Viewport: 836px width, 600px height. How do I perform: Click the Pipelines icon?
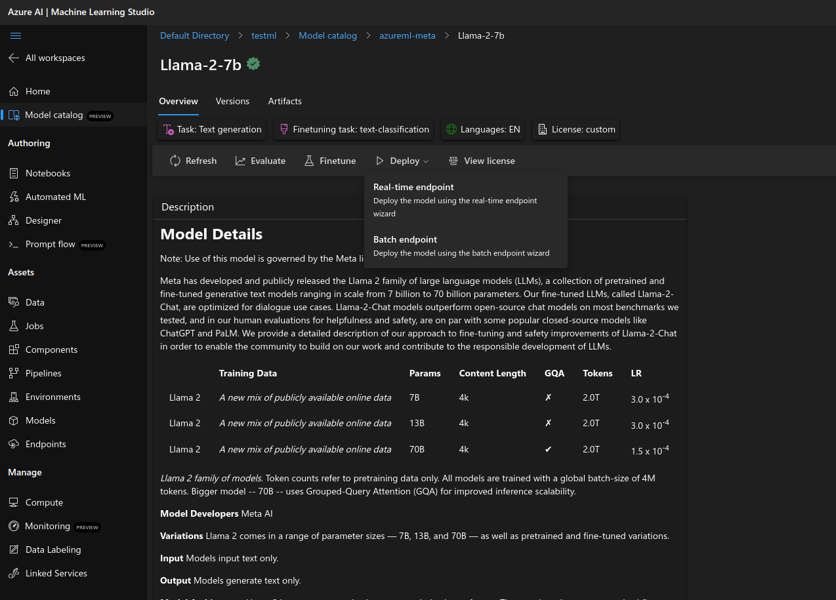14,373
